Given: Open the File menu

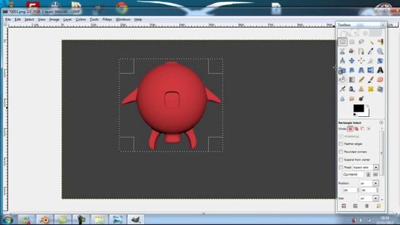Looking at the screenshot, I should click(8, 19).
